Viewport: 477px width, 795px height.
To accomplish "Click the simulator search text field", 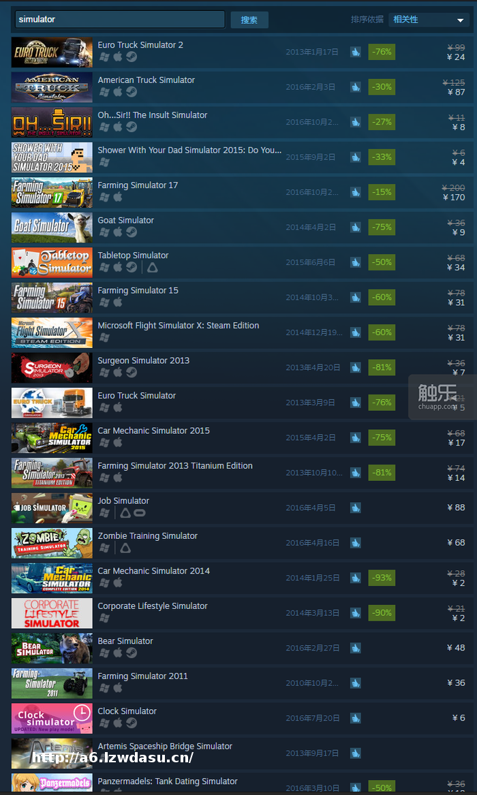I will click(x=120, y=19).
